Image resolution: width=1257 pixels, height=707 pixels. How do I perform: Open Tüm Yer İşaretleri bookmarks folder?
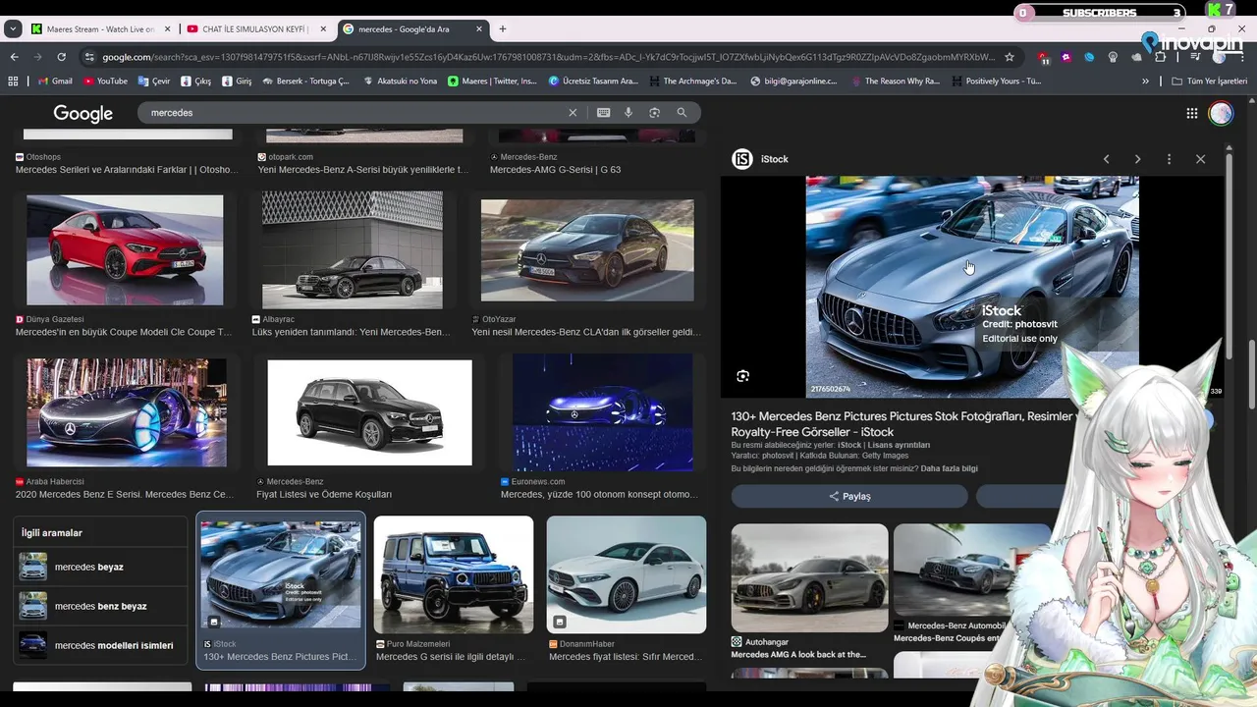(1210, 82)
